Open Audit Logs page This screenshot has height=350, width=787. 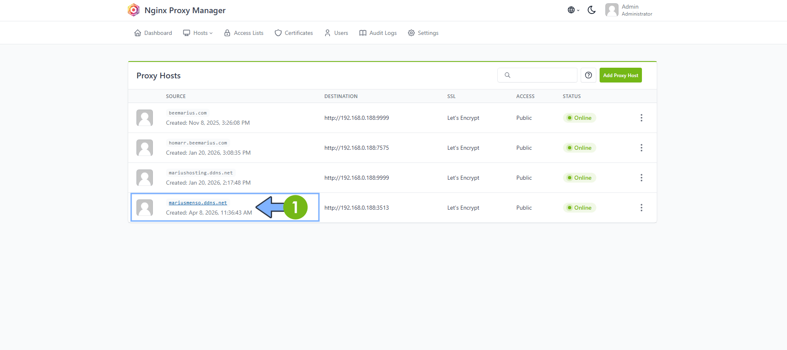[x=378, y=33]
